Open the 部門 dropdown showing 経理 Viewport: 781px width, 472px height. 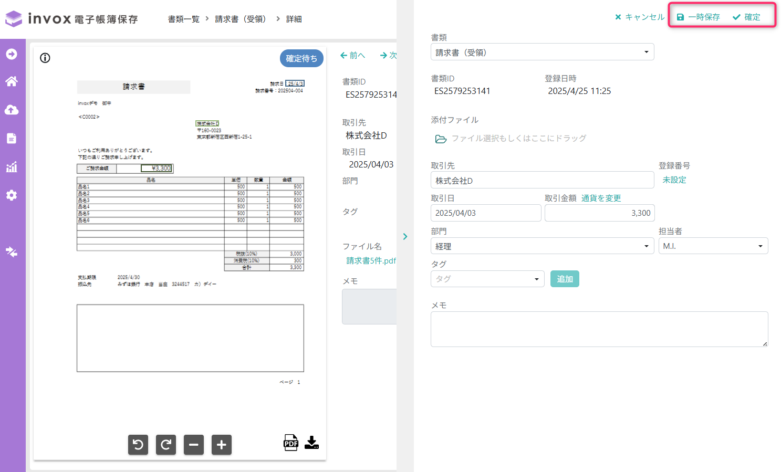point(543,246)
